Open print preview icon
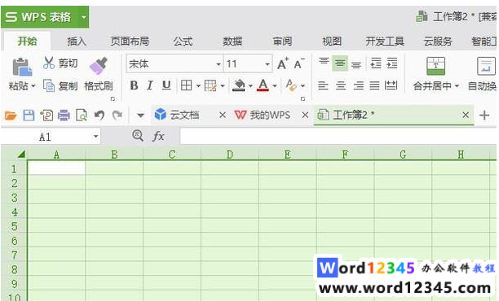499x301 pixels. 82,116
